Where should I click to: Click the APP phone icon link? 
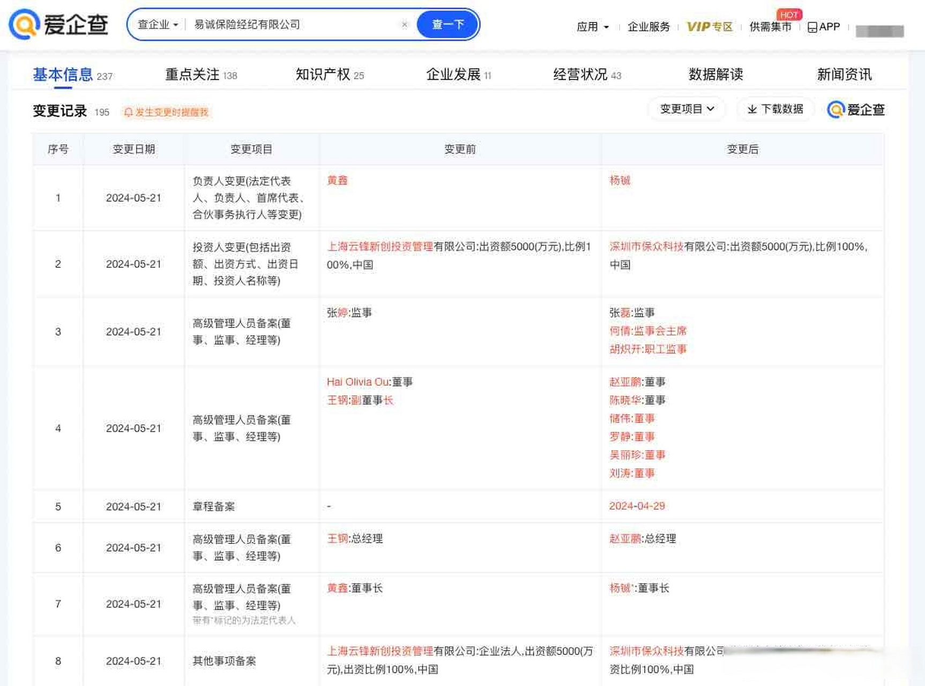(x=824, y=27)
